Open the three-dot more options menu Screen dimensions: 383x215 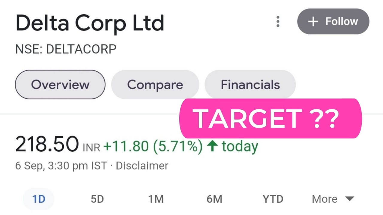[278, 22]
